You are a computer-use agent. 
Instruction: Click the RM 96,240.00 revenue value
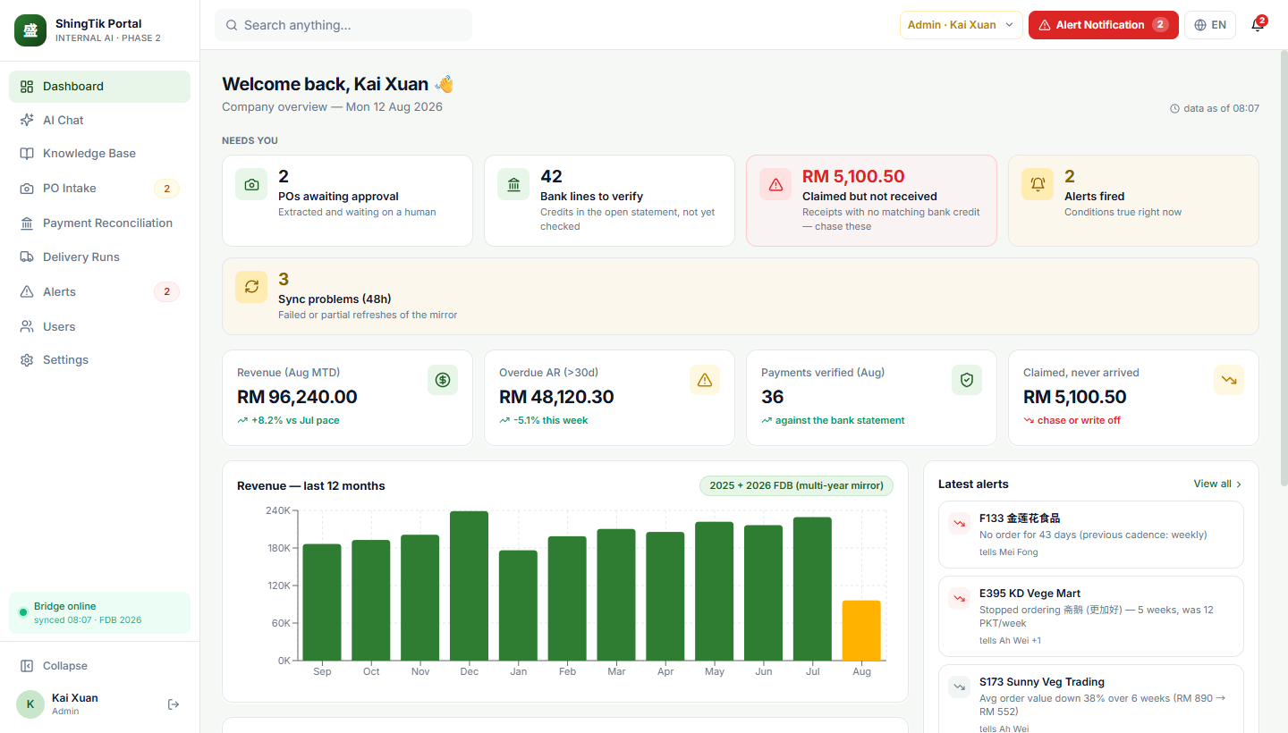pyautogui.click(x=297, y=397)
